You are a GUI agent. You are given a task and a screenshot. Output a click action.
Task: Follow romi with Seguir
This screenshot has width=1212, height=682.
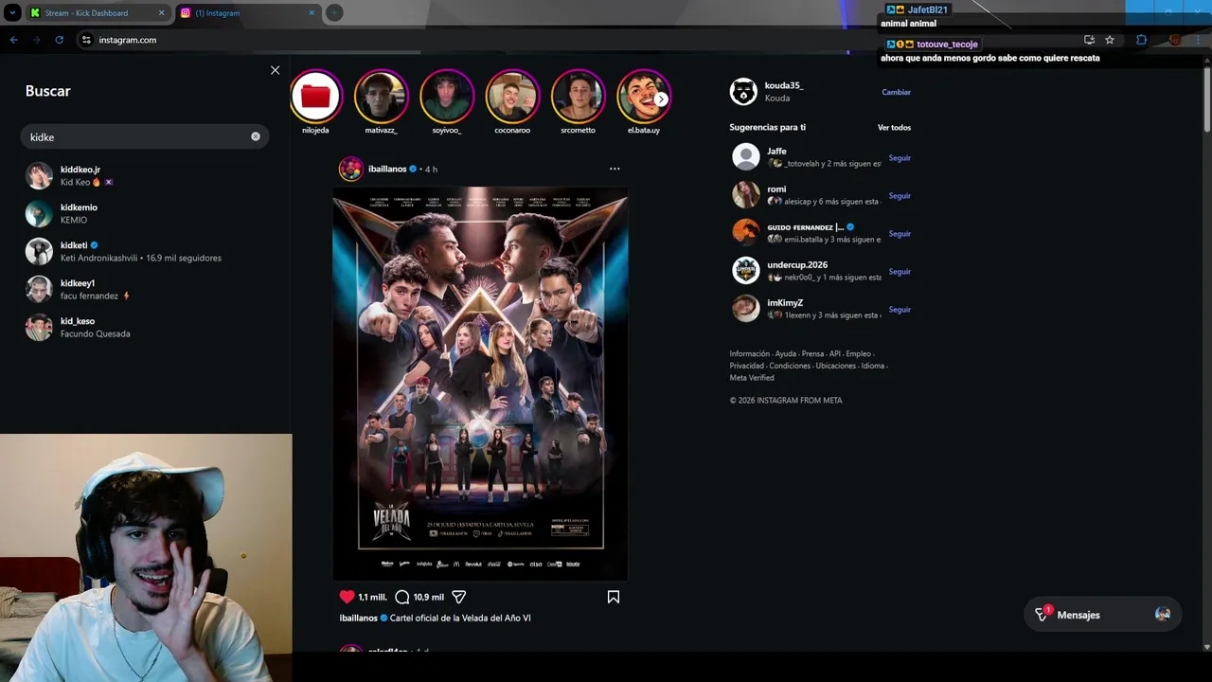(x=900, y=196)
